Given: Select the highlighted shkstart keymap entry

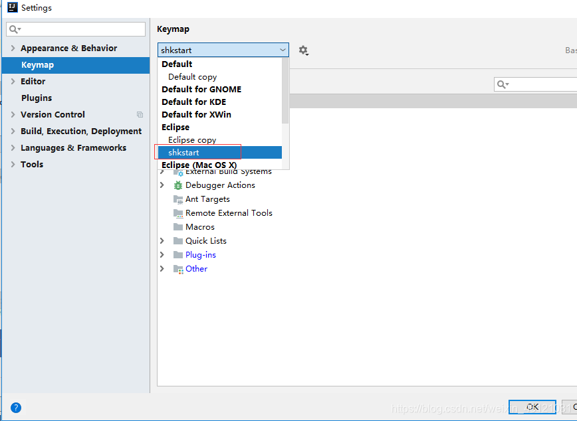Looking at the screenshot, I should pyautogui.click(x=219, y=152).
